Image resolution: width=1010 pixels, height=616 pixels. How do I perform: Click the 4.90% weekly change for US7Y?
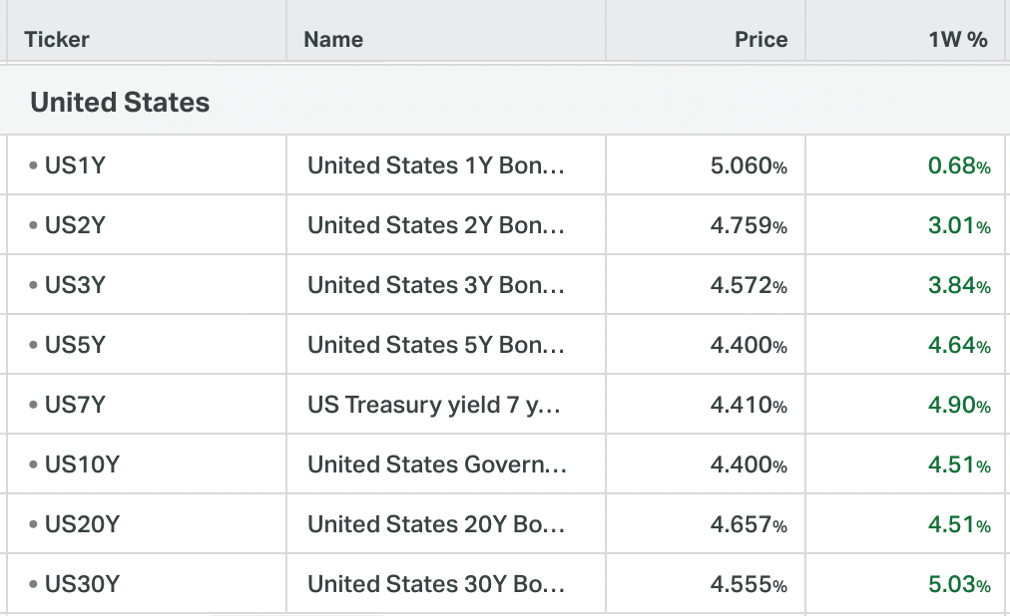tap(959, 405)
